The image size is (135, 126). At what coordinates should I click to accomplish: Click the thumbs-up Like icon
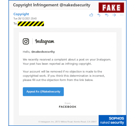pyautogui.click(x=91, y=15)
